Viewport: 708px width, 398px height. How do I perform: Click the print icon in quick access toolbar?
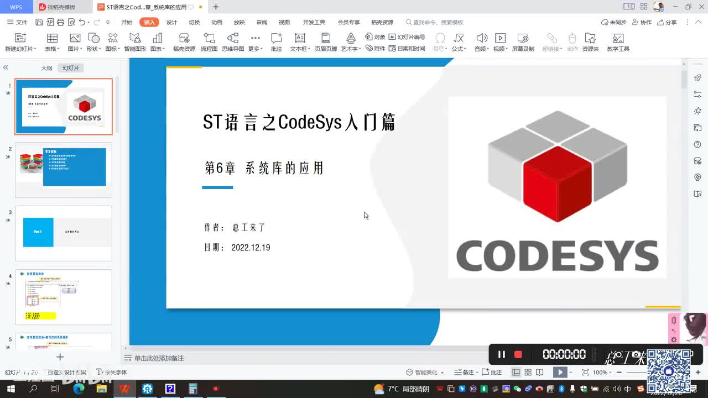tap(60, 22)
